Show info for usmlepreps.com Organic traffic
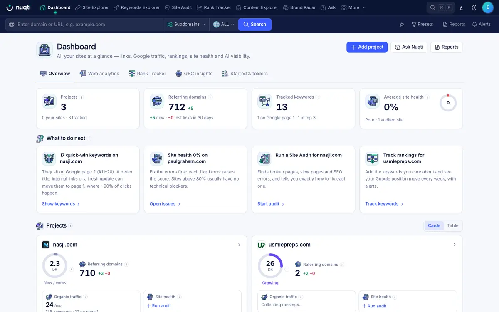The image size is (499, 312). [x=301, y=297]
